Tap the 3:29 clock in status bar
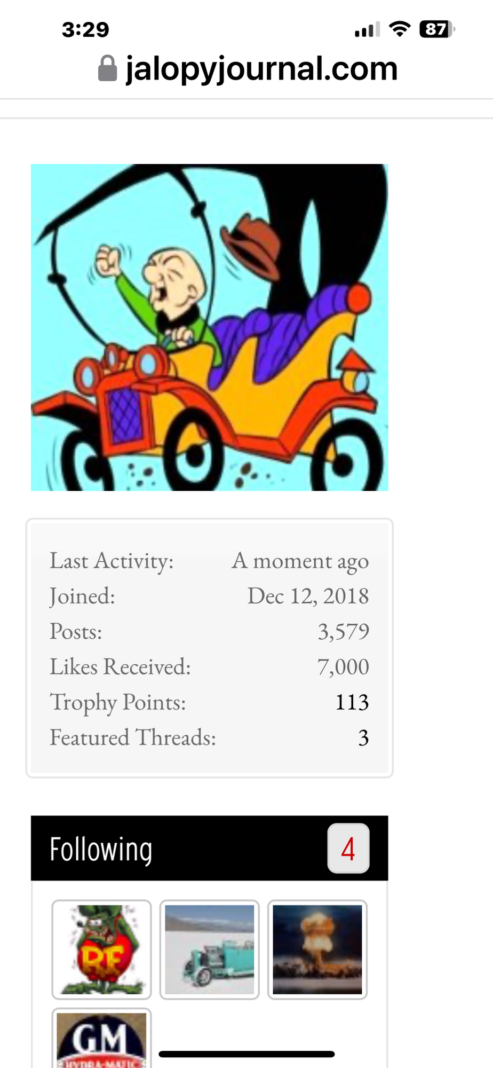The height and width of the screenshot is (1068, 493). coord(85,29)
